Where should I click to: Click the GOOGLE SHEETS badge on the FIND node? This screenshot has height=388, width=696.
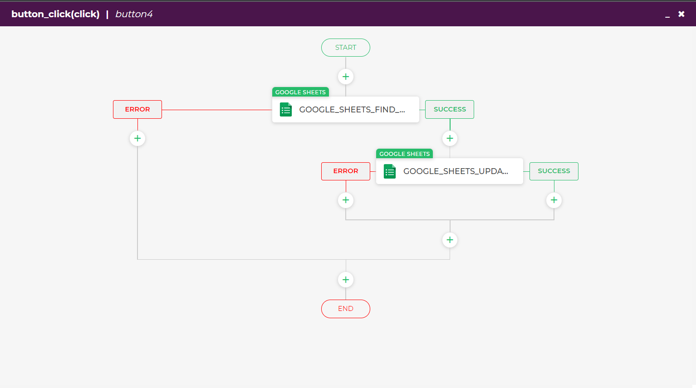coord(300,92)
